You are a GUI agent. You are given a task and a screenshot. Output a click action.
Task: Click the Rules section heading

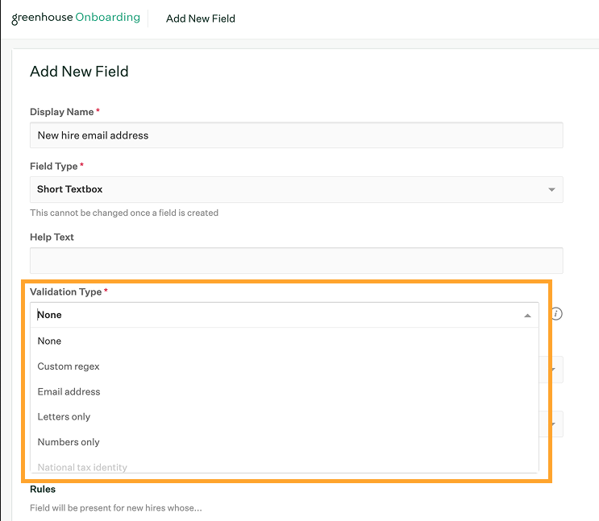[43, 489]
